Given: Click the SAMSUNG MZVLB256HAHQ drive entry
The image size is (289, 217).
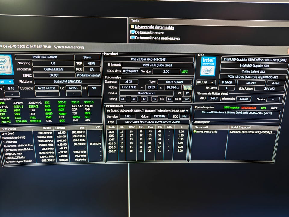Looking at the screenshot, I should (x=252, y=132).
